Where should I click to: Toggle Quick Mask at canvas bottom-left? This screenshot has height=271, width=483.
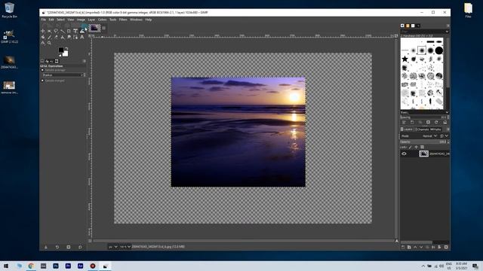(90, 241)
